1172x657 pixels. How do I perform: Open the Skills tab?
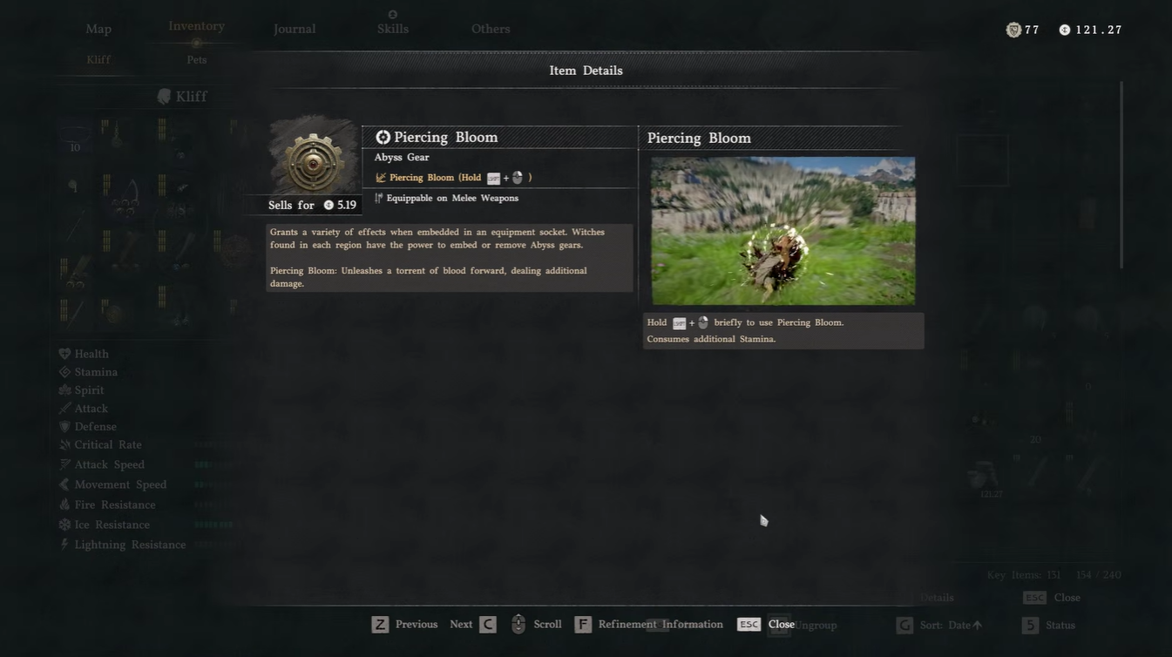[393, 29]
